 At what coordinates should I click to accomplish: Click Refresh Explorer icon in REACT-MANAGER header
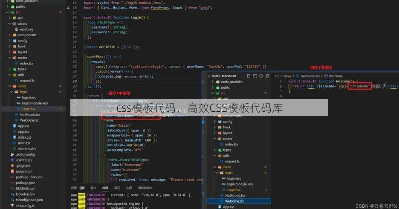point(261,76)
